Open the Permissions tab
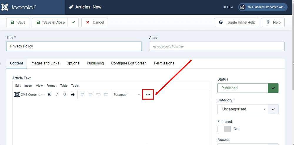 (164, 63)
